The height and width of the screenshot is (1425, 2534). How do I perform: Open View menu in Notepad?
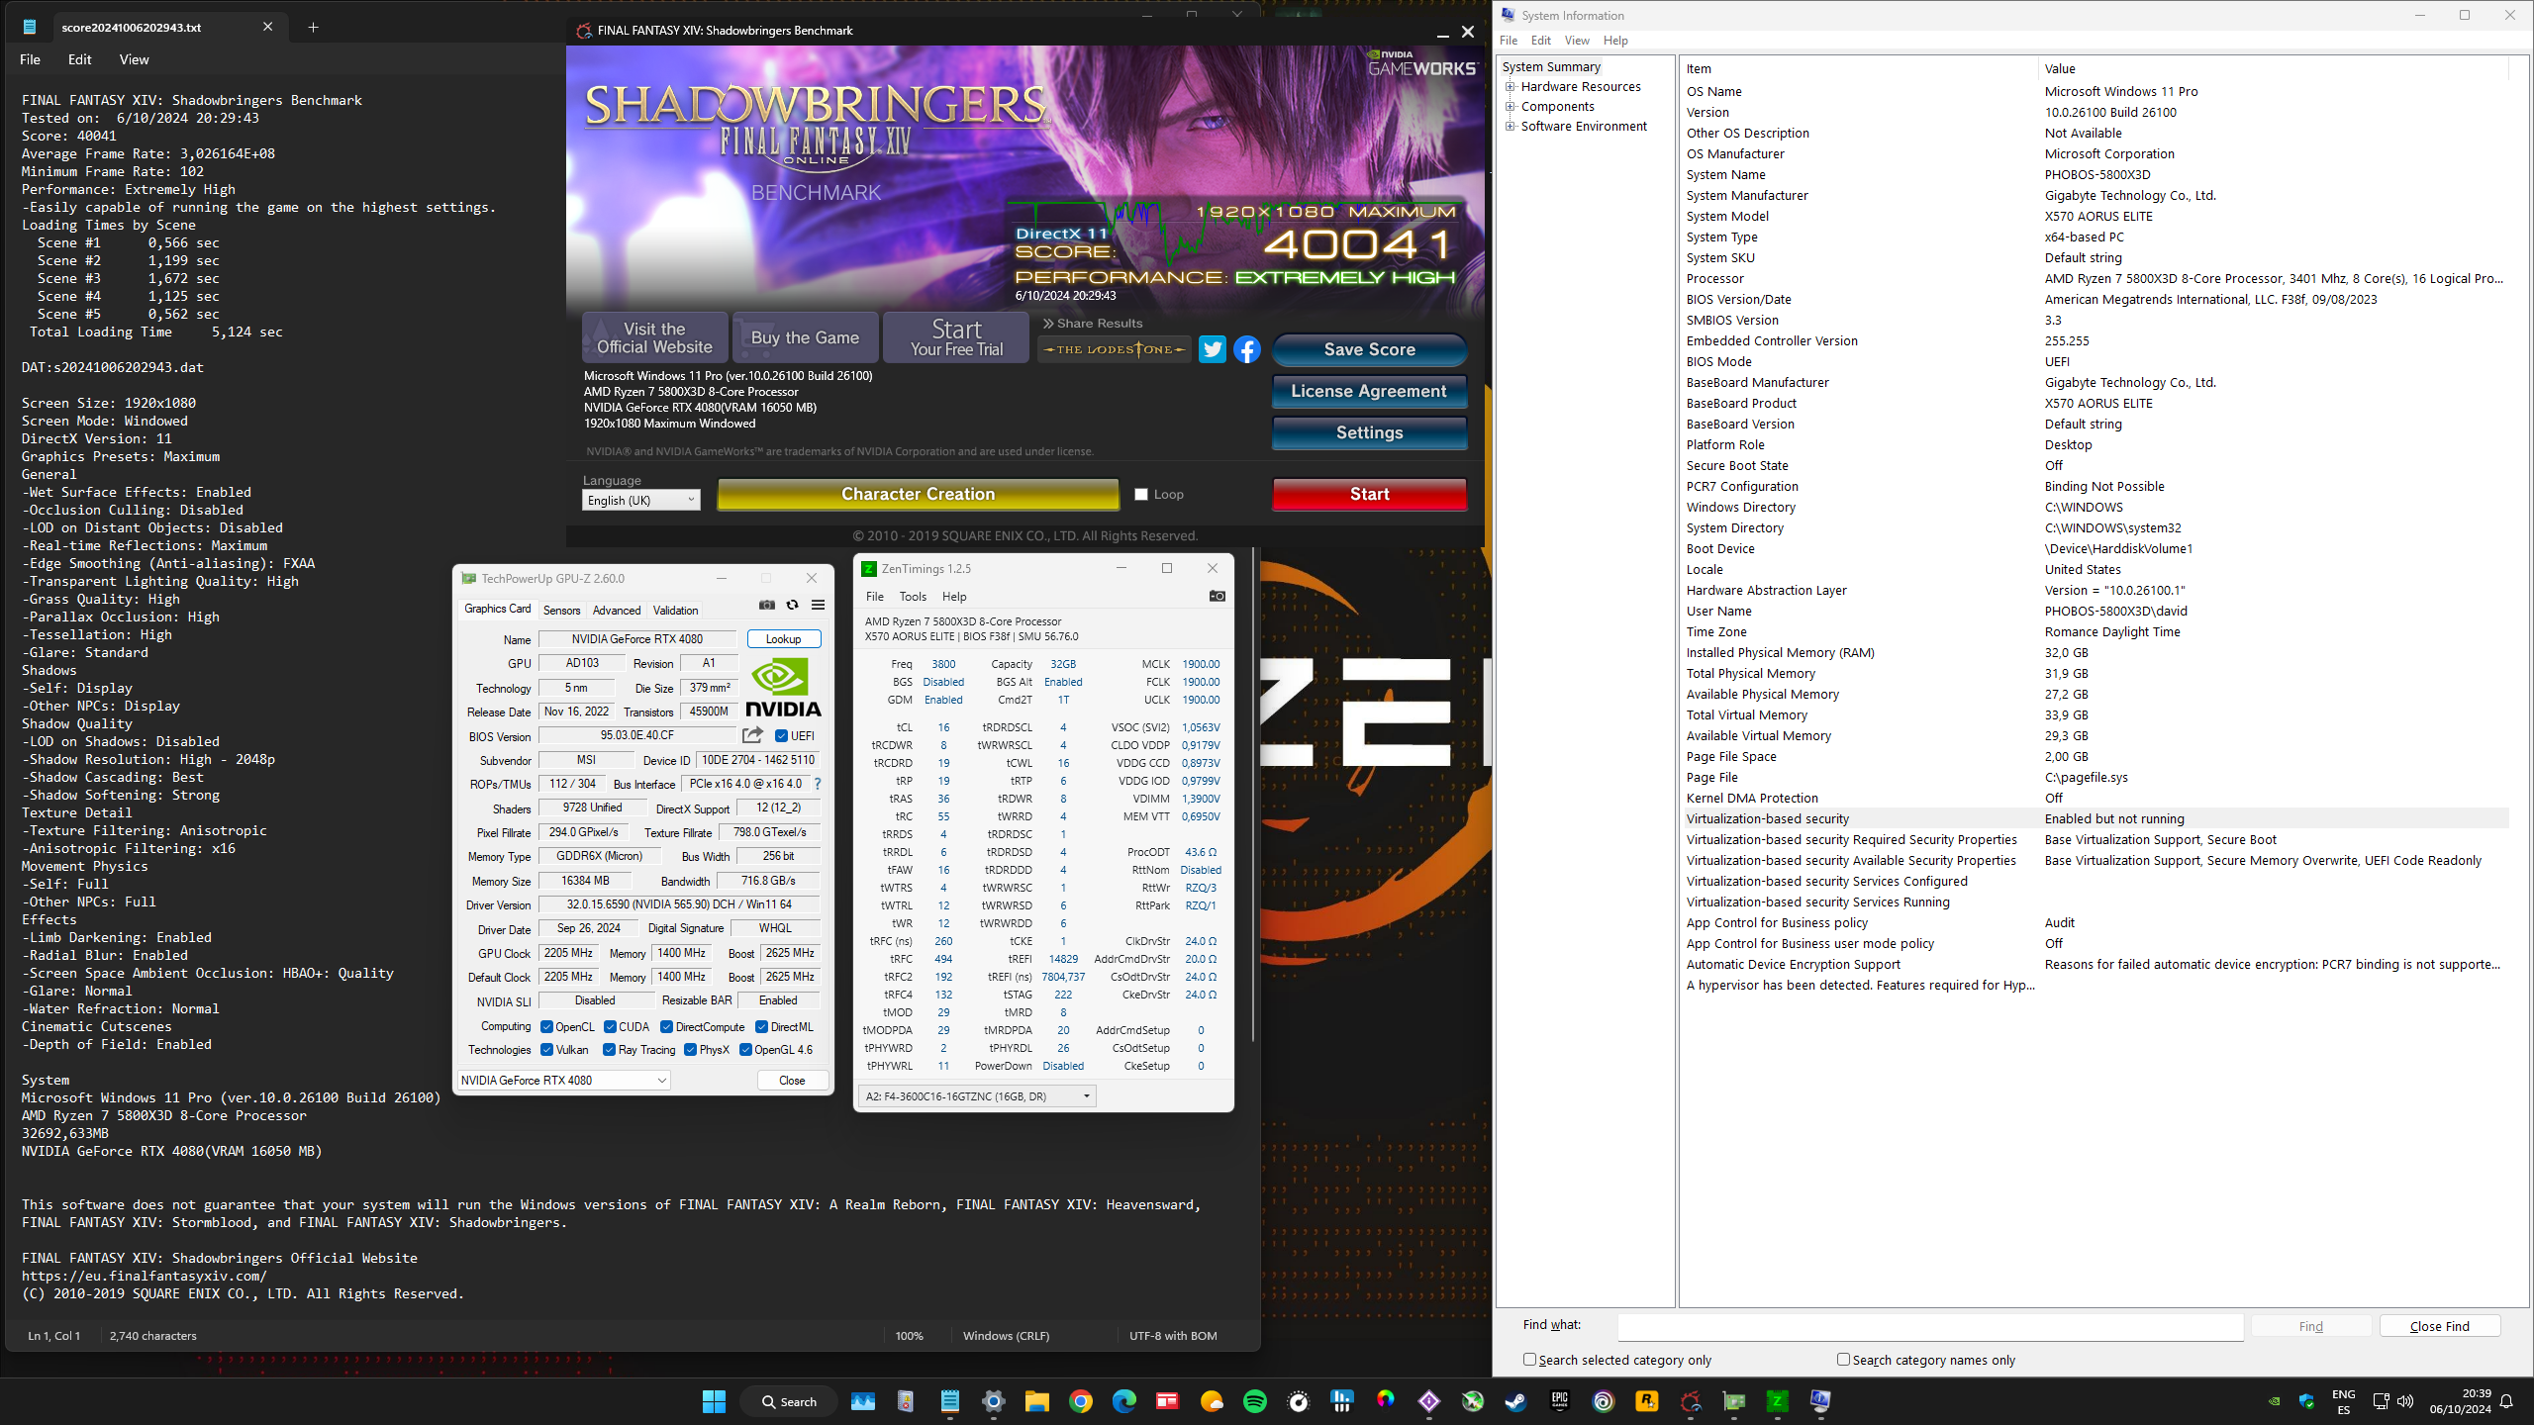(134, 59)
